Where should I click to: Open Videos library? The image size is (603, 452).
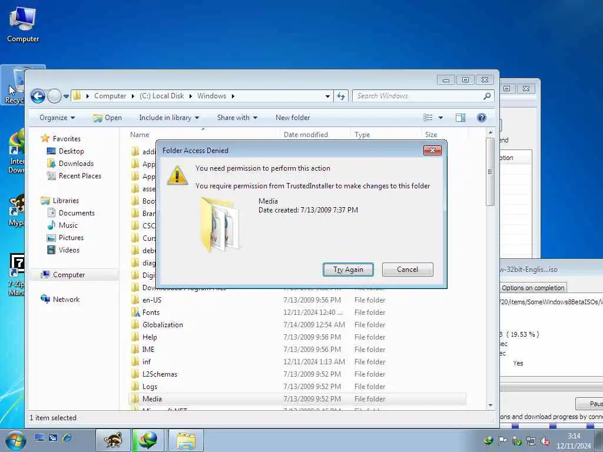(69, 250)
